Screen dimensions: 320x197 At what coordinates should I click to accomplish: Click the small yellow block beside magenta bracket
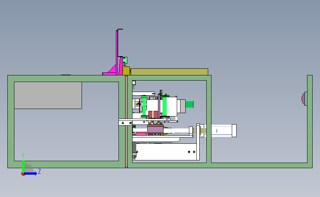(126, 71)
